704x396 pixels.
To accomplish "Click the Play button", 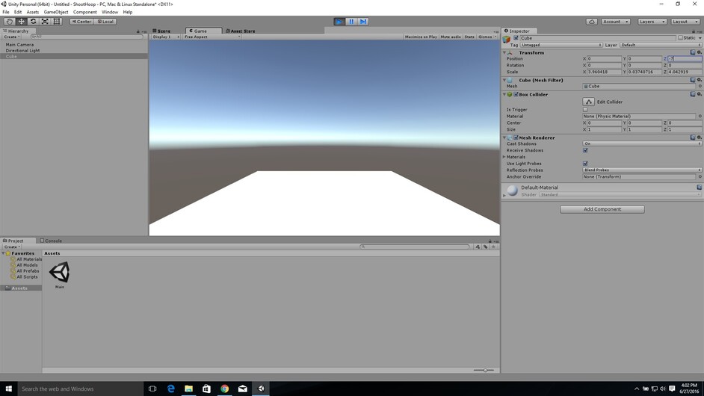I will point(339,22).
